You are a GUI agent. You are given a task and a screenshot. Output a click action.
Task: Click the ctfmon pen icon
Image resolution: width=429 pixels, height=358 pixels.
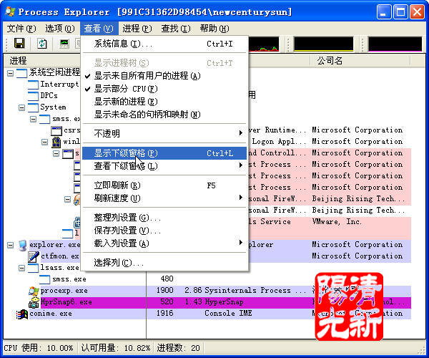pyautogui.click(x=34, y=256)
